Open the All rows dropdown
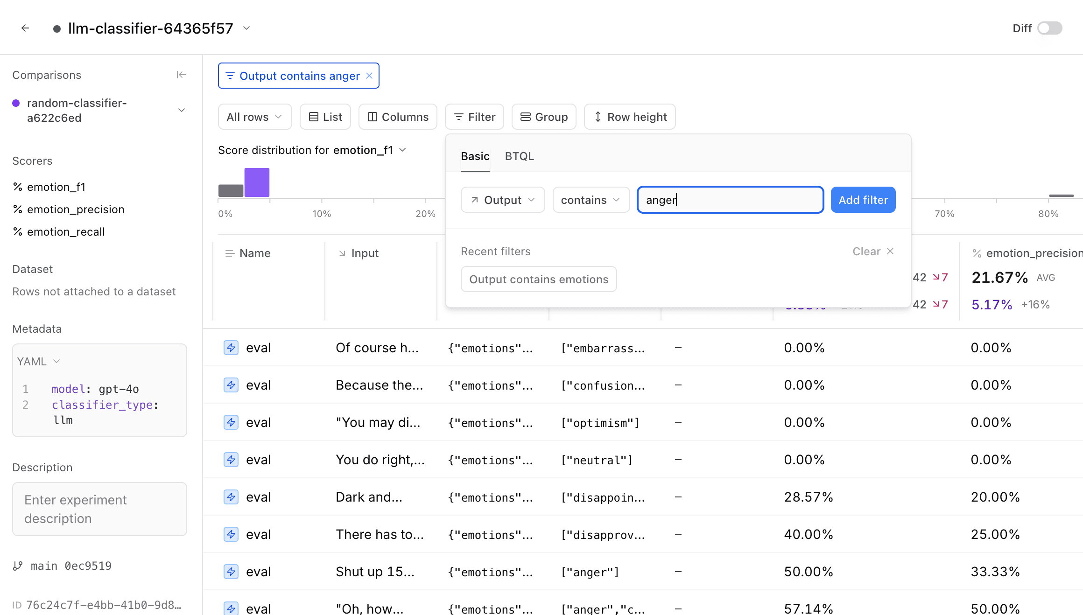 click(254, 117)
